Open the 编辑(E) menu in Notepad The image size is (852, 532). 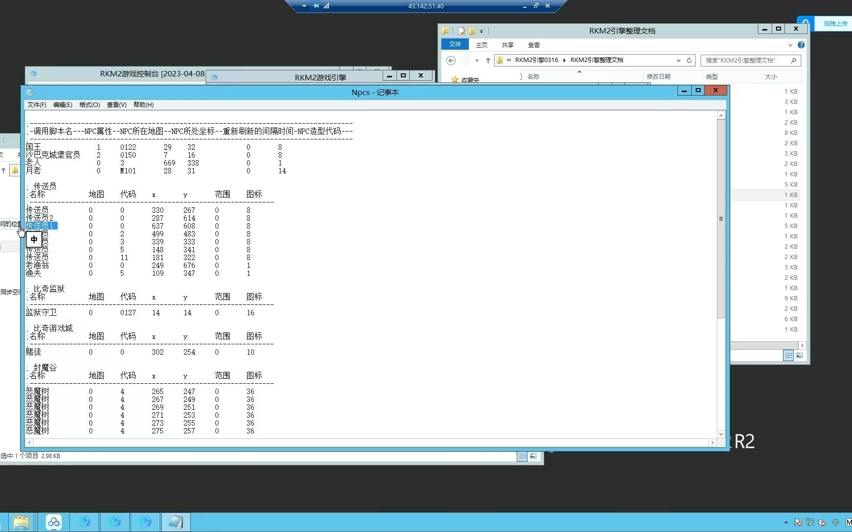click(63, 105)
